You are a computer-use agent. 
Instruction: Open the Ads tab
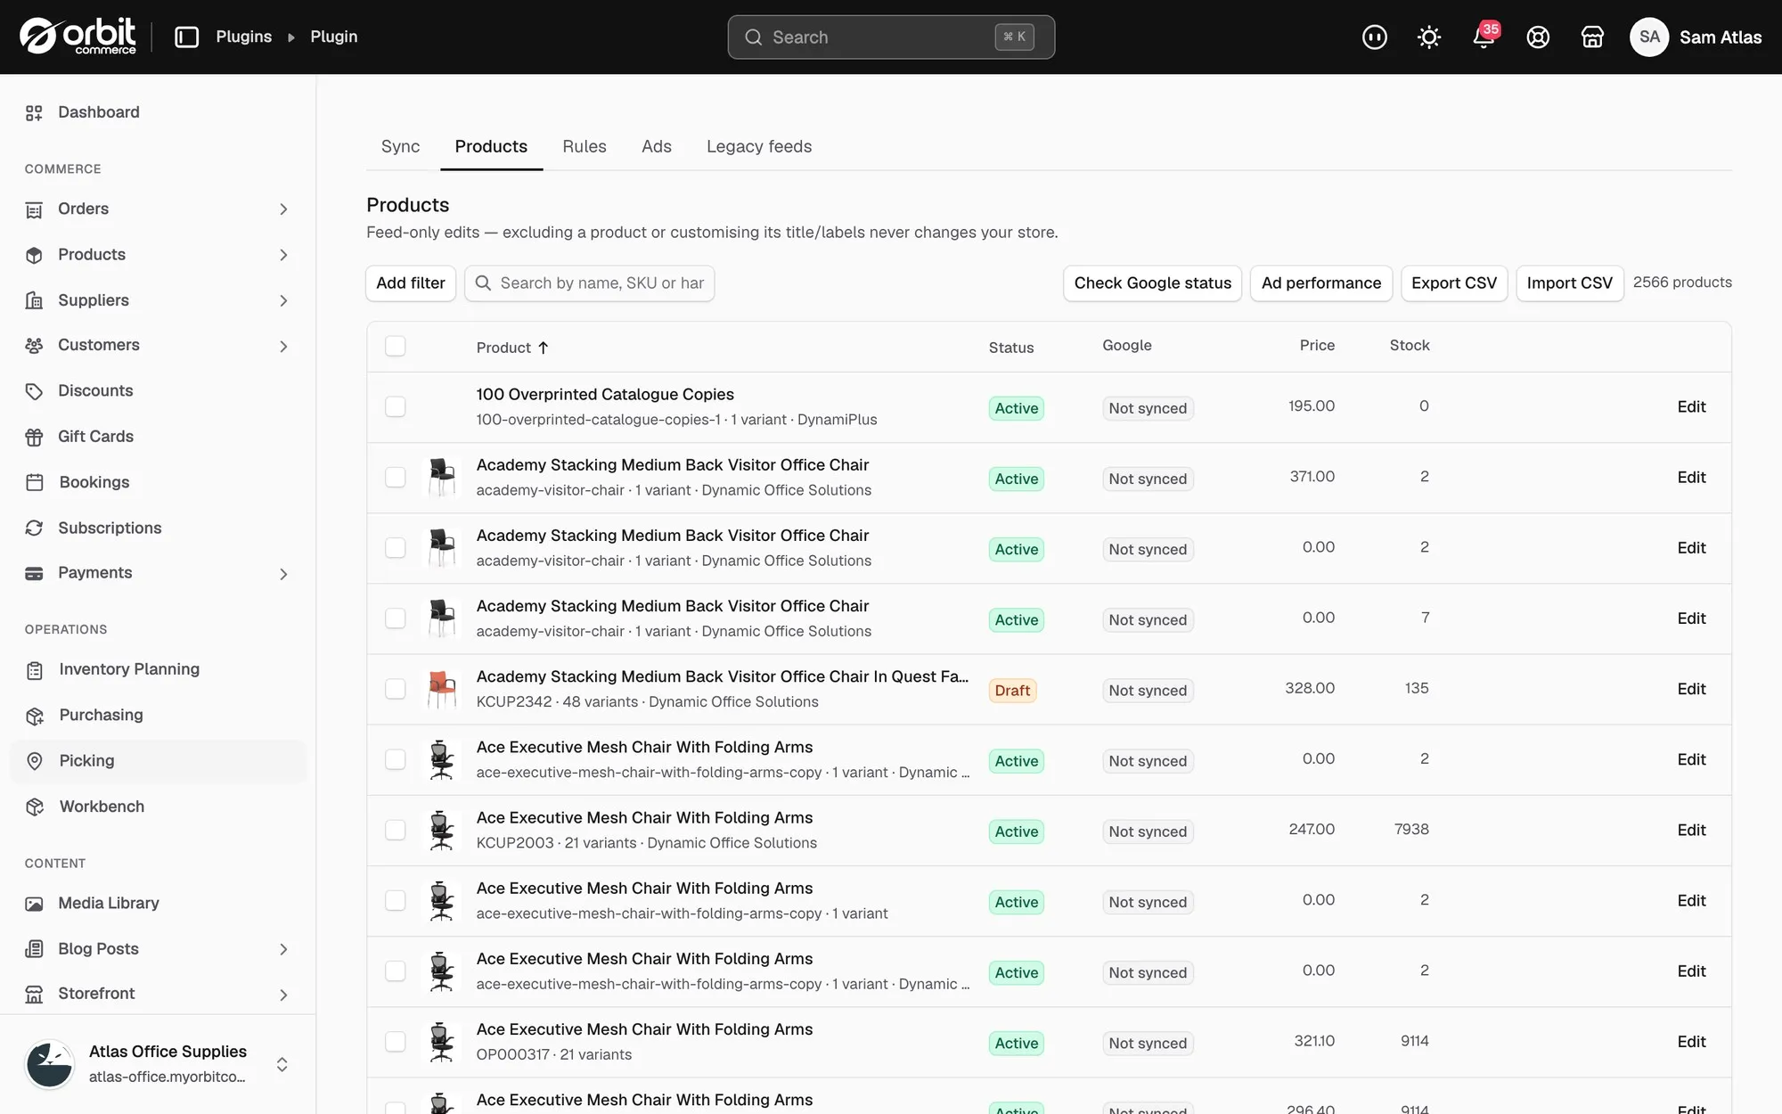(x=657, y=147)
